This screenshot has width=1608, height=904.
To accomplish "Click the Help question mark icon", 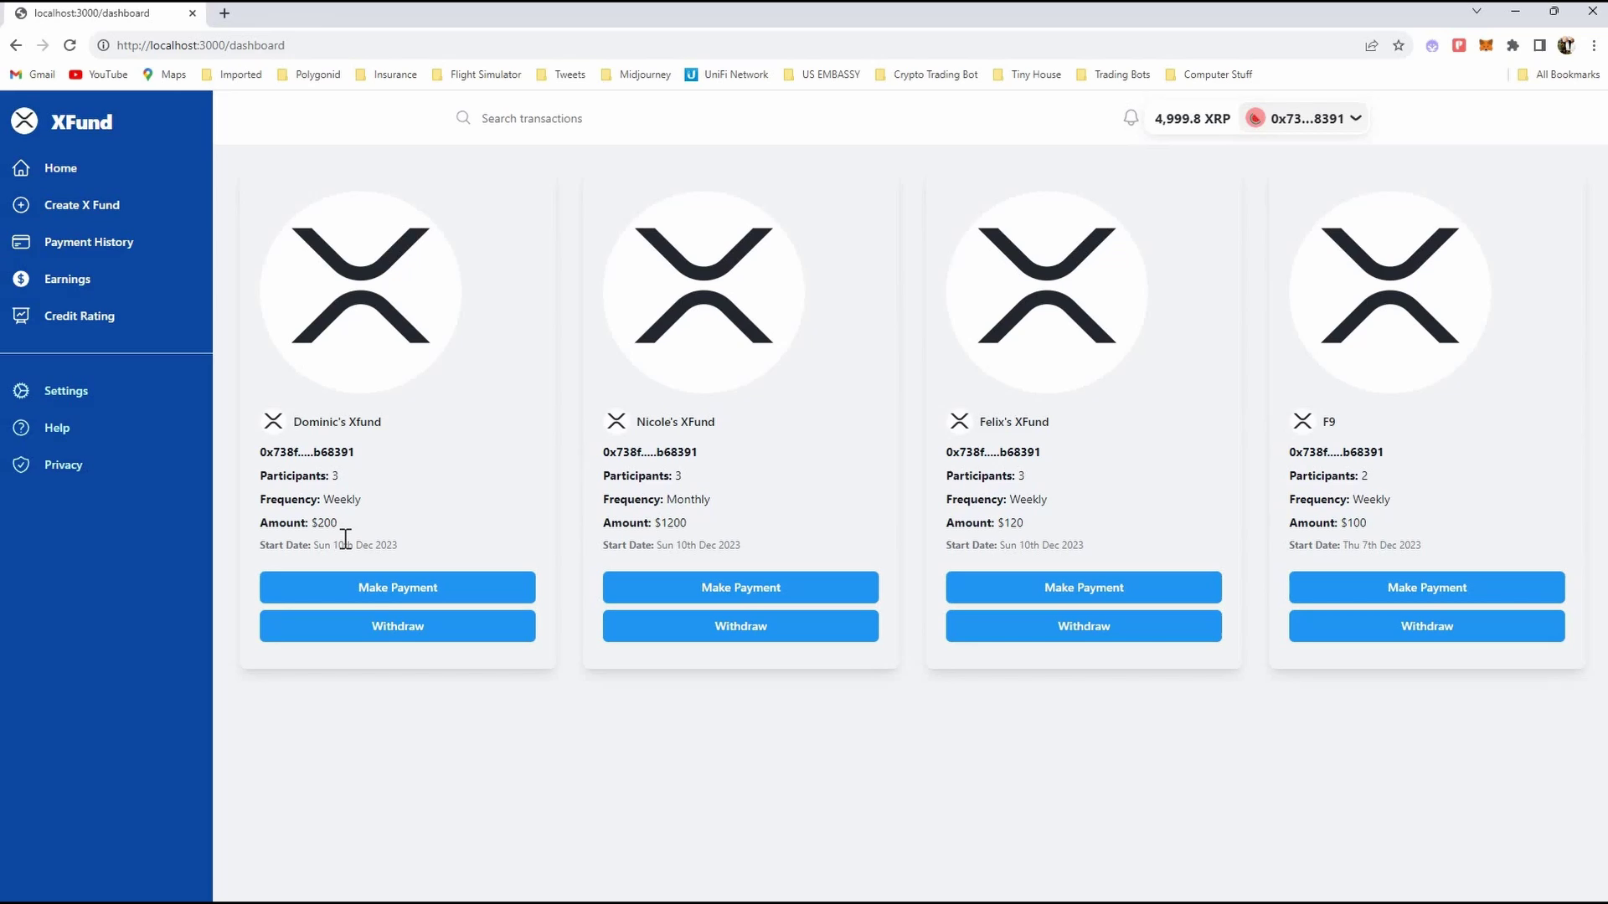I will [22, 428].
